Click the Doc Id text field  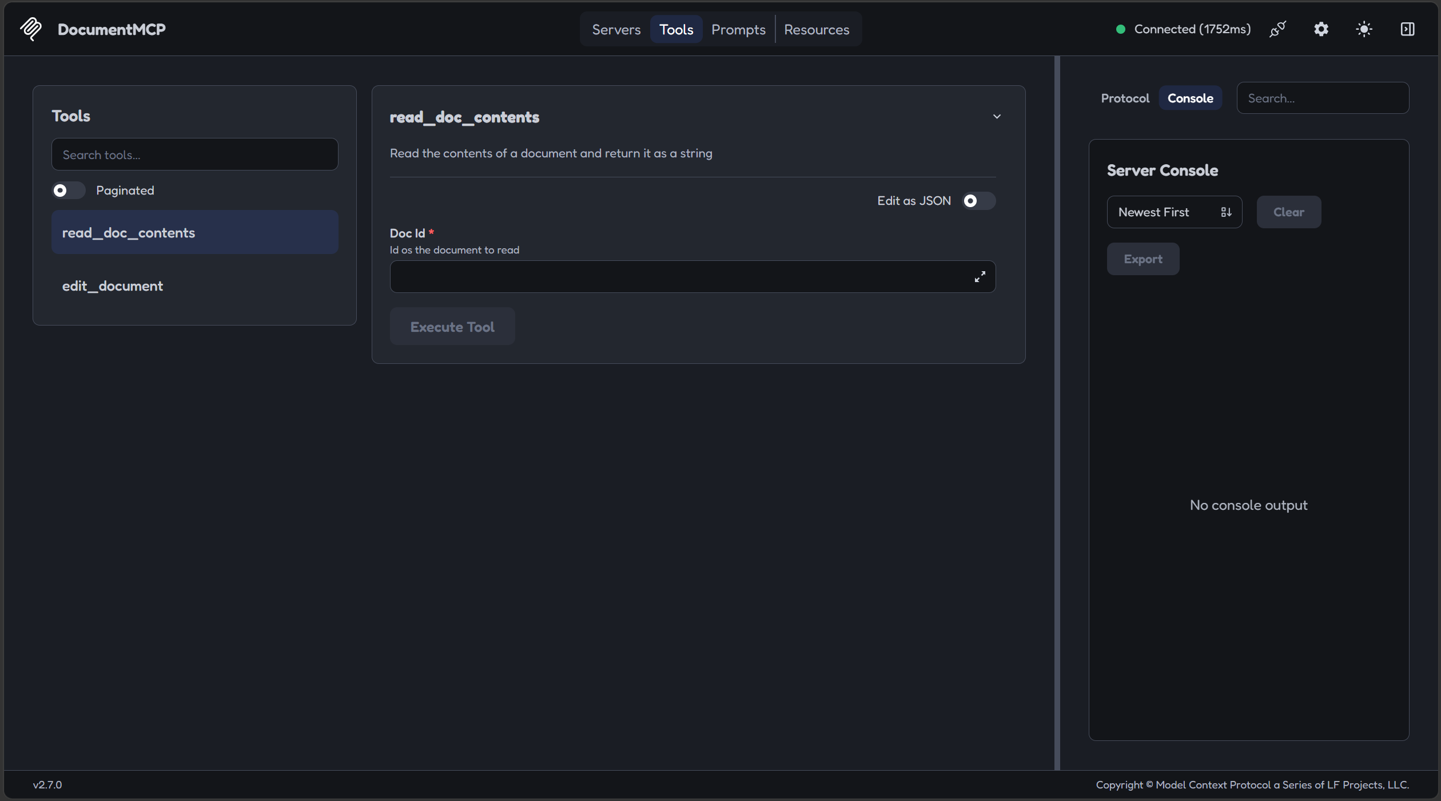(692, 277)
